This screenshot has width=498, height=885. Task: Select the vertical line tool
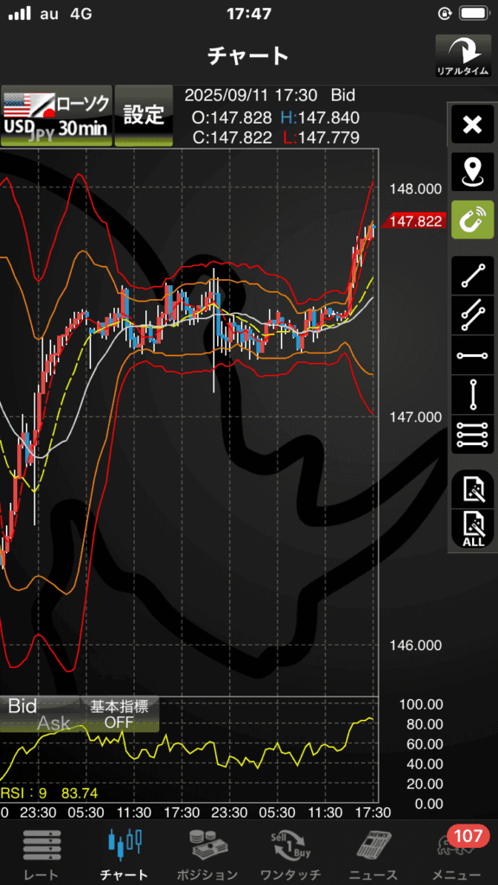click(472, 395)
